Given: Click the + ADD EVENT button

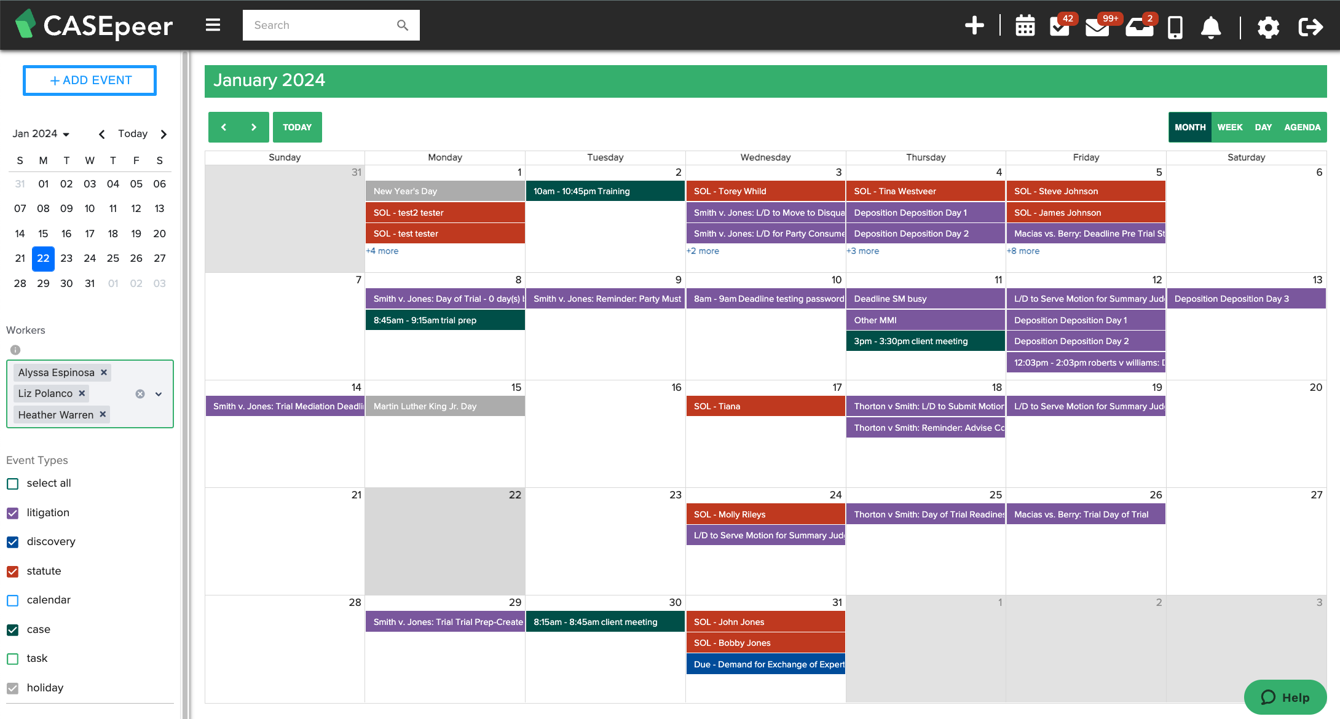Looking at the screenshot, I should [x=90, y=81].
